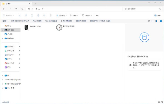Click the view options icon in the LAN DISK bar
The height and width of the screenshot is (104, 164).
point(149,21)
